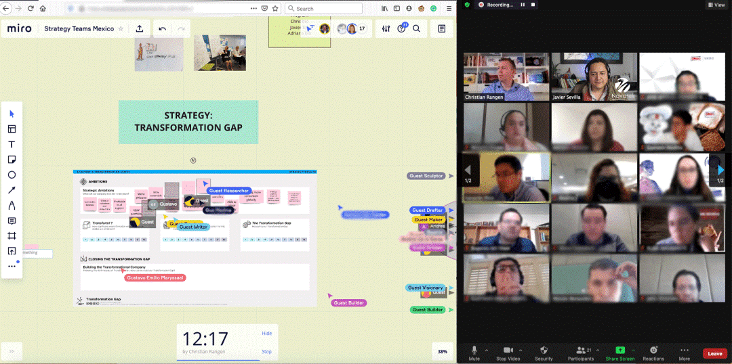Click Stop on the timer

(266, 351)
